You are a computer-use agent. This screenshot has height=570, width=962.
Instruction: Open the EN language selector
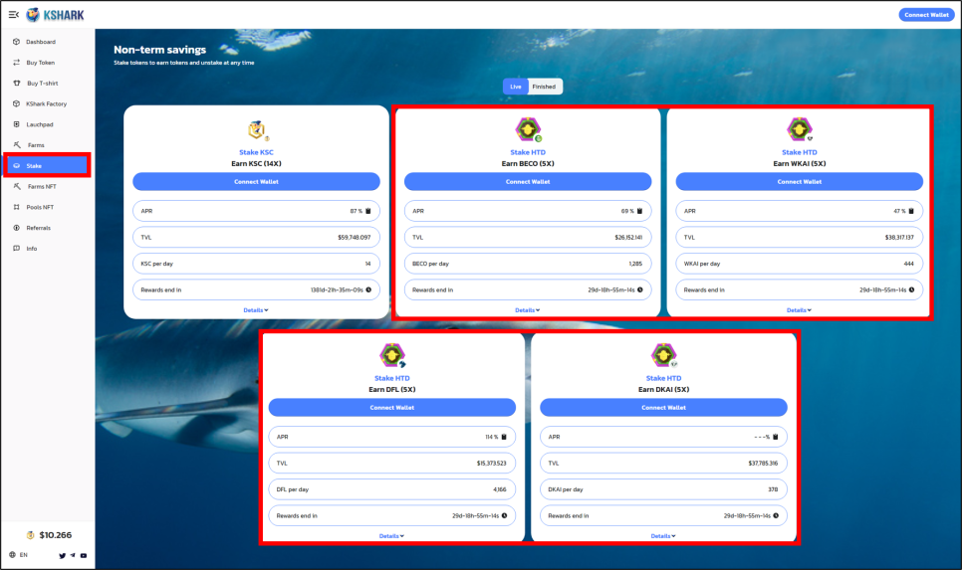(x=19, y=555)
